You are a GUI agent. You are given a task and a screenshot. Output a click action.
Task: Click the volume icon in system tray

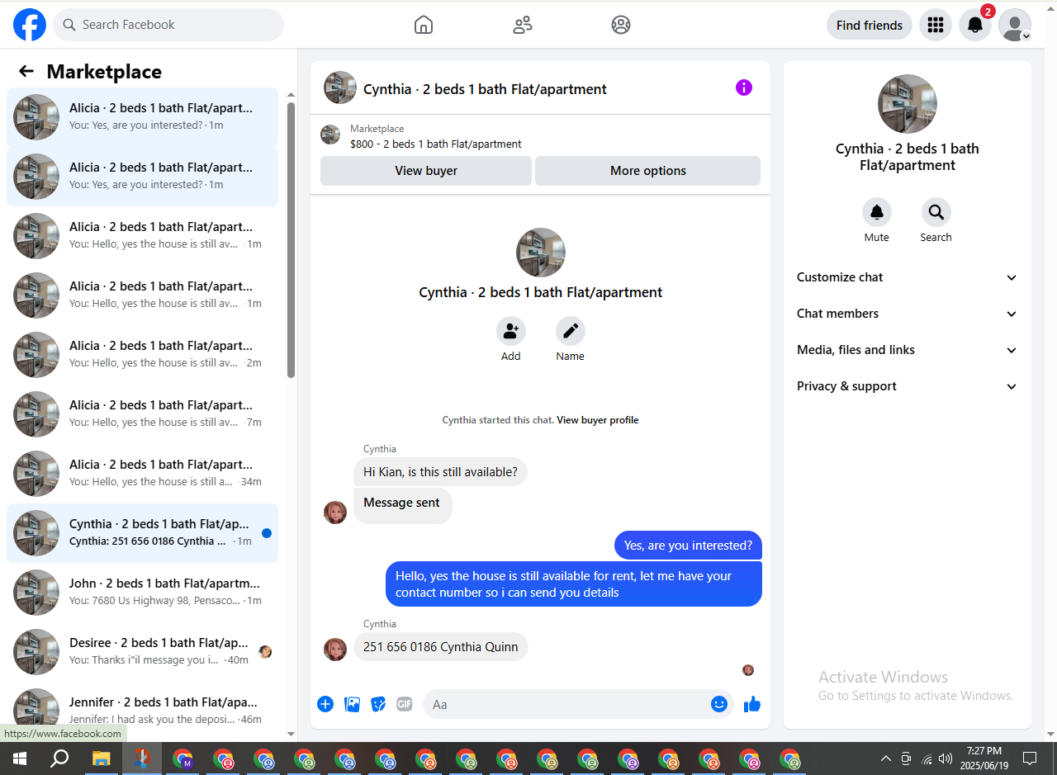(946, 758)
